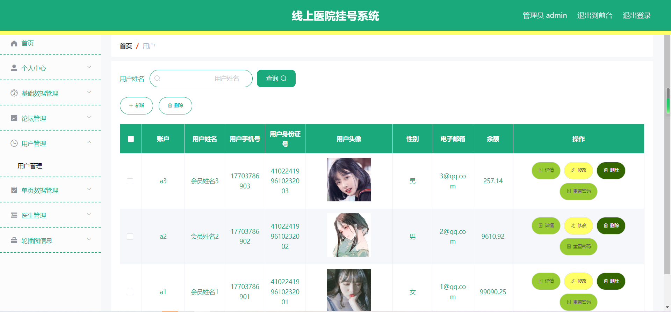Toggle the select-all checkbox in the table header
The height and width of the screenshot is (312, 671).
click(131, 139)
